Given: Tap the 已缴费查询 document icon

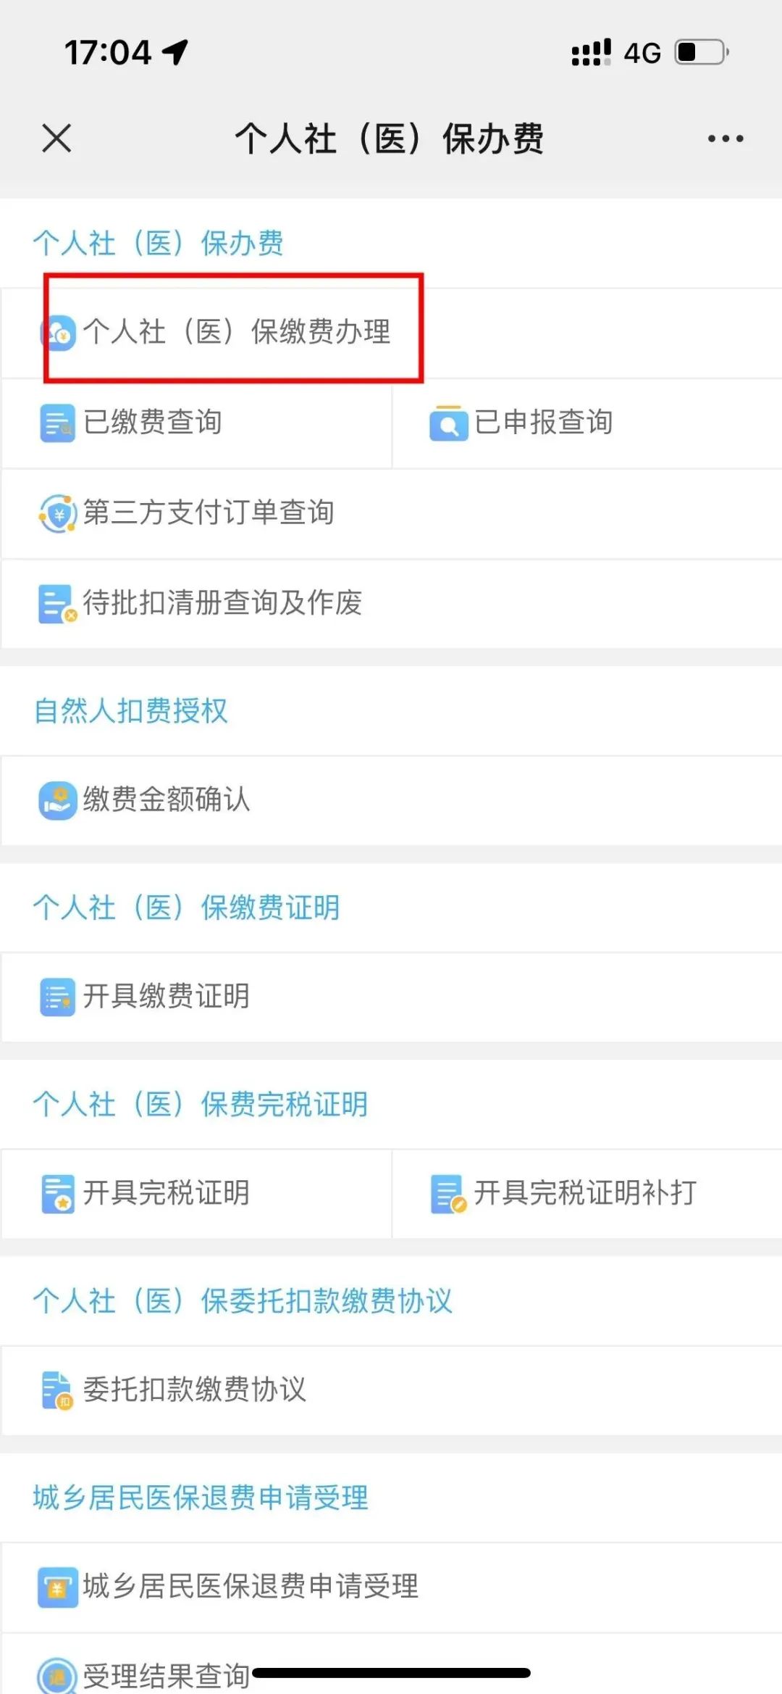Looking at the screenshot, I should tap(57, 423).
